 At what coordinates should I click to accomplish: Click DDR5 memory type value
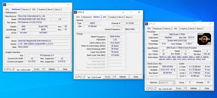click(x=92, y=23)
